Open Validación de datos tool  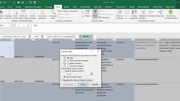[143, 15]
